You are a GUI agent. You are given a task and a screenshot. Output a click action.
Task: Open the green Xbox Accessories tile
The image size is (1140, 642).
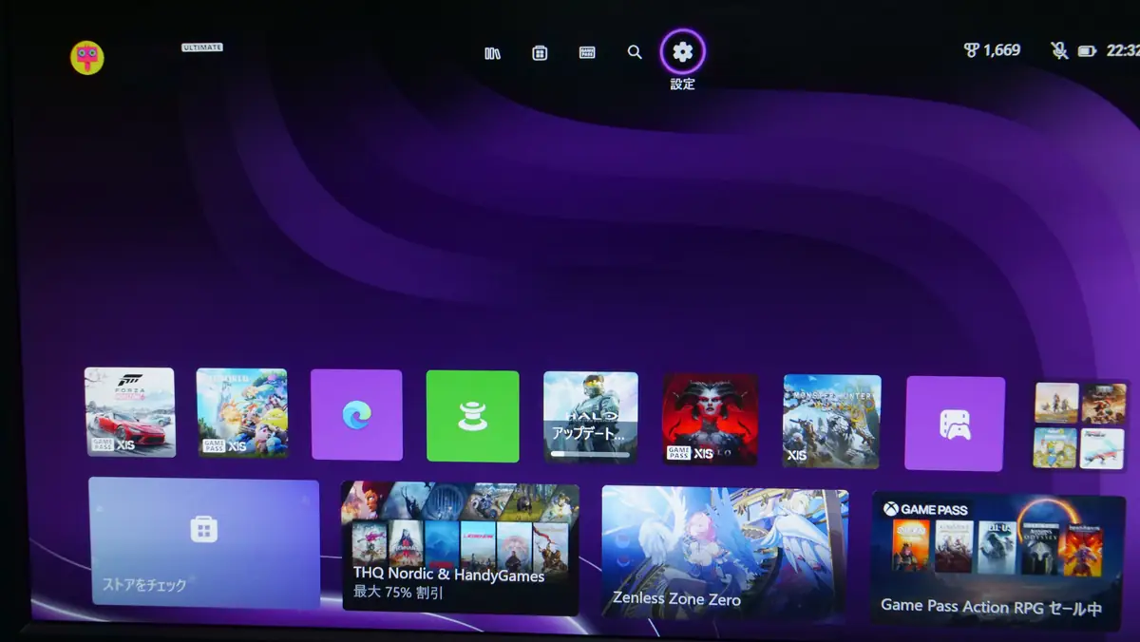[472, 416]
